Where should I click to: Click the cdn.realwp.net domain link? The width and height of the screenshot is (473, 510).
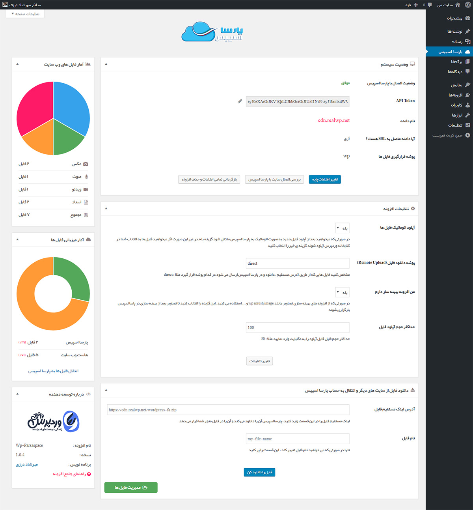coord(334,120)
